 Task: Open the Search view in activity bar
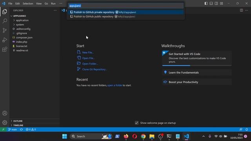5,21
